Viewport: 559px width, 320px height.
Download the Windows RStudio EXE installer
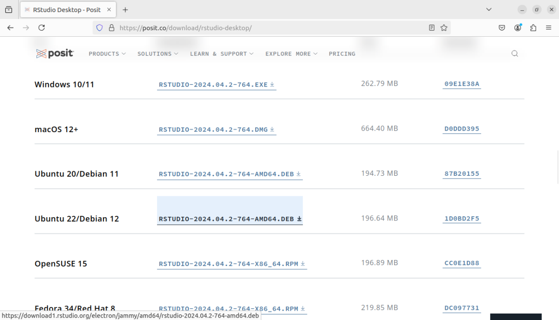[217, 85]
